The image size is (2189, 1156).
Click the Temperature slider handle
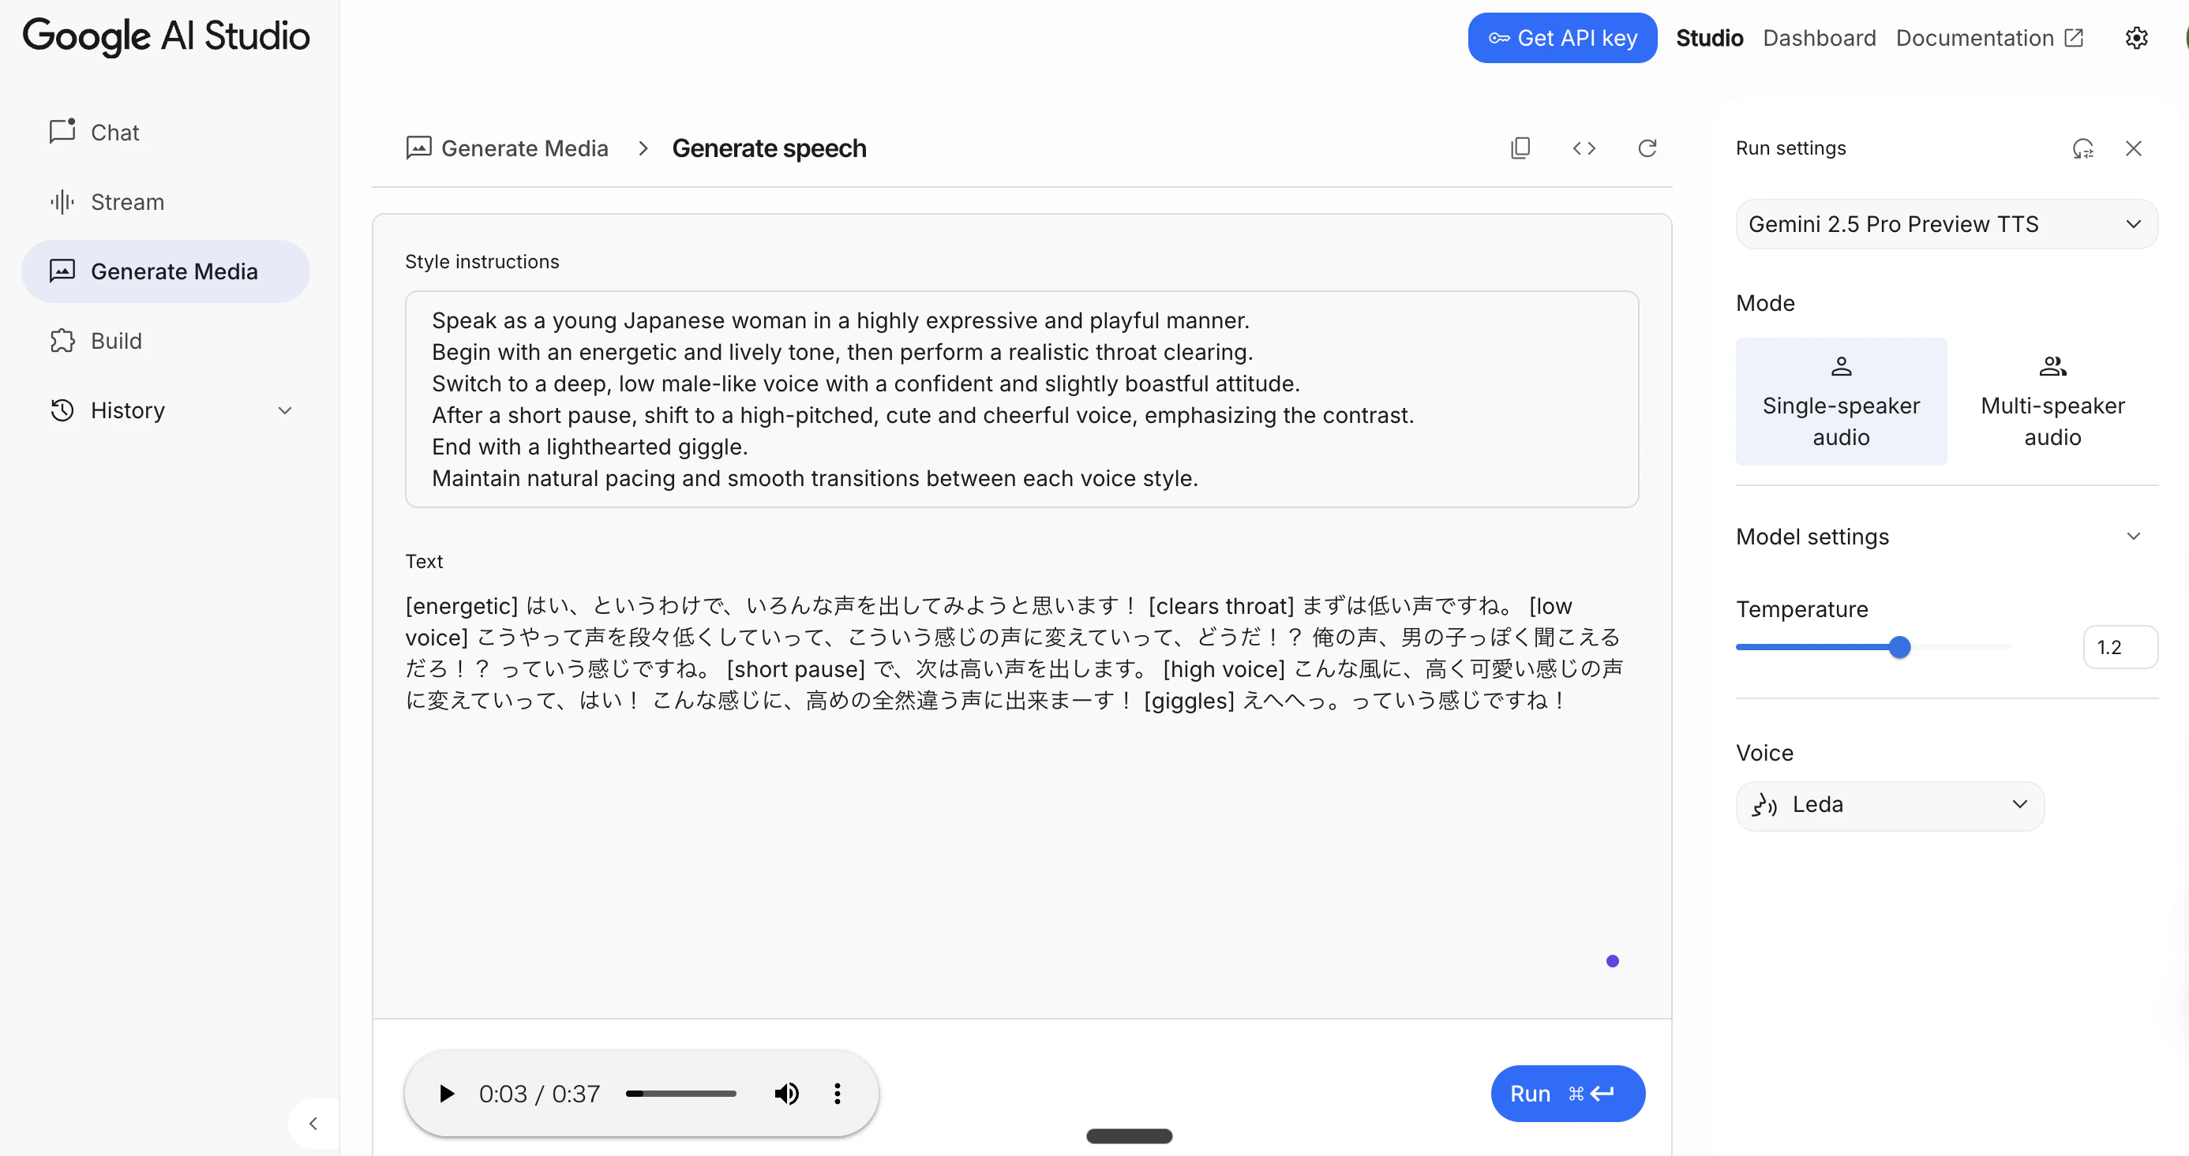pyautogui.click(x=1899, y=647)
